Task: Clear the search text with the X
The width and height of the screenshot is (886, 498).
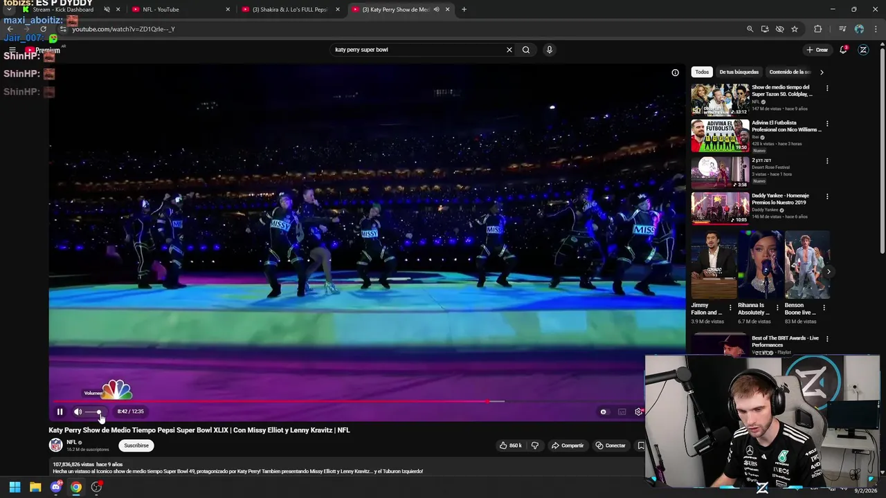Action: [509, 50]
